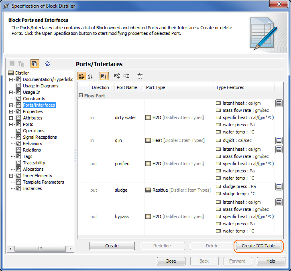Toggle the group-by-category view icon in Ports toolbar
This screenshot has width=291, height=271.
point(81,76)
